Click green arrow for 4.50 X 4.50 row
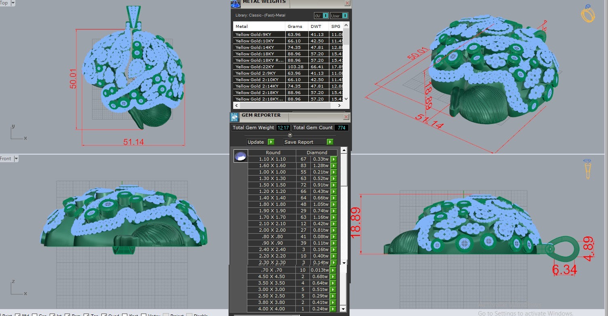The height and width of the screenshot is (316, 611). tap(333, 276)
